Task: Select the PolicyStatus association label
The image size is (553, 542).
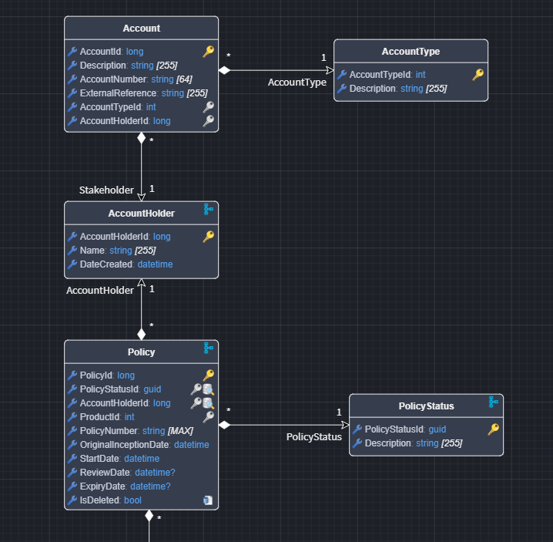Action: [x=314, y=437]
